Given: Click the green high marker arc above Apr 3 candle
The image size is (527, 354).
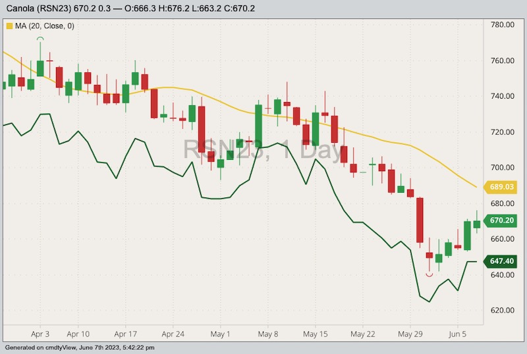Looking at the screenshot, I should click(x=40, y=39).
